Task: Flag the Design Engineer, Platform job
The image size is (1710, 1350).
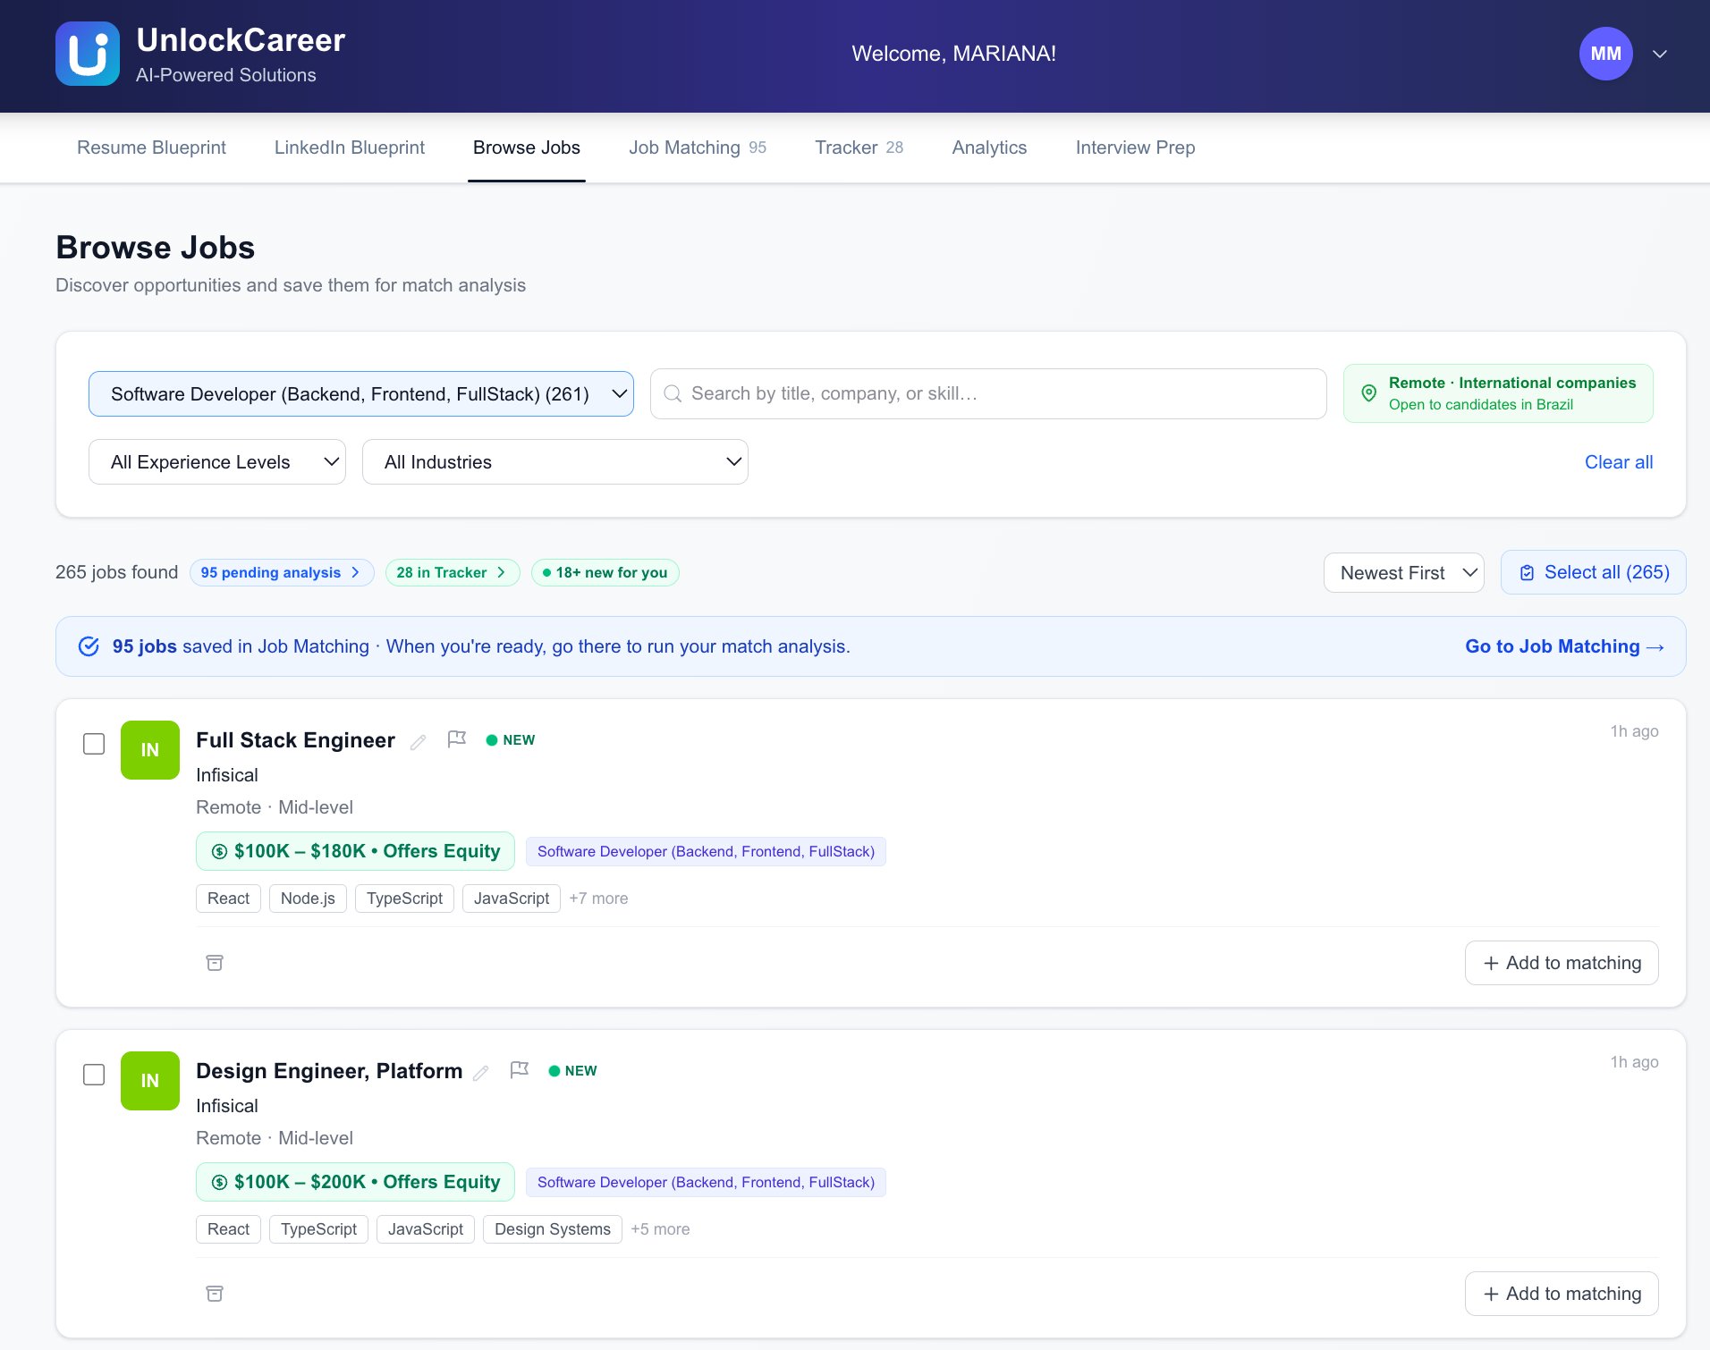Action: pos(520,1070)
